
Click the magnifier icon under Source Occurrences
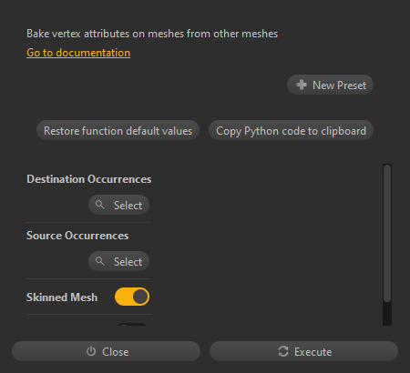[100, 261]
